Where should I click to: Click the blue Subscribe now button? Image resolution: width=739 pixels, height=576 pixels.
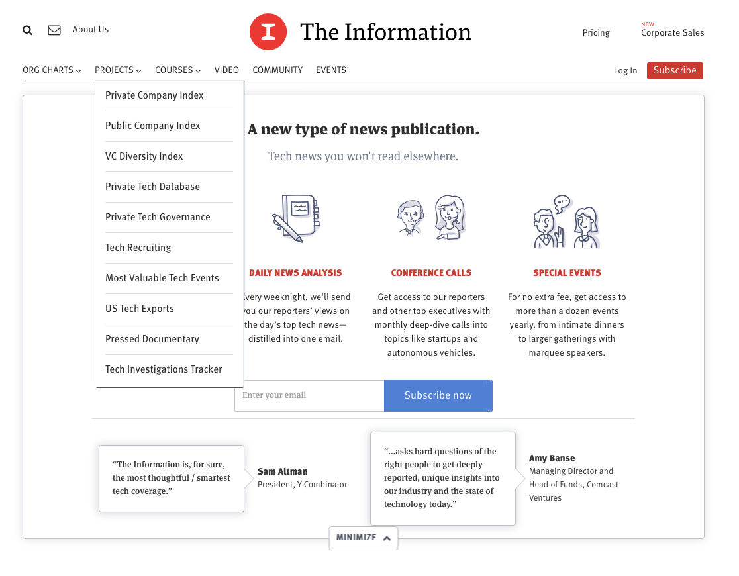pyautogui.click(x=438, y=395)
